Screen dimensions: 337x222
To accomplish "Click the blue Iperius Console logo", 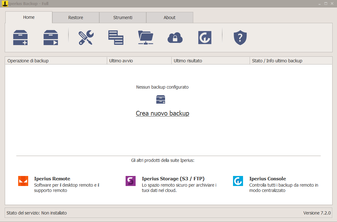I will (238, 181).
